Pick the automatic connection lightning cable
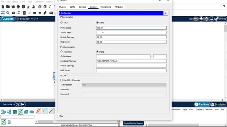 39,111
